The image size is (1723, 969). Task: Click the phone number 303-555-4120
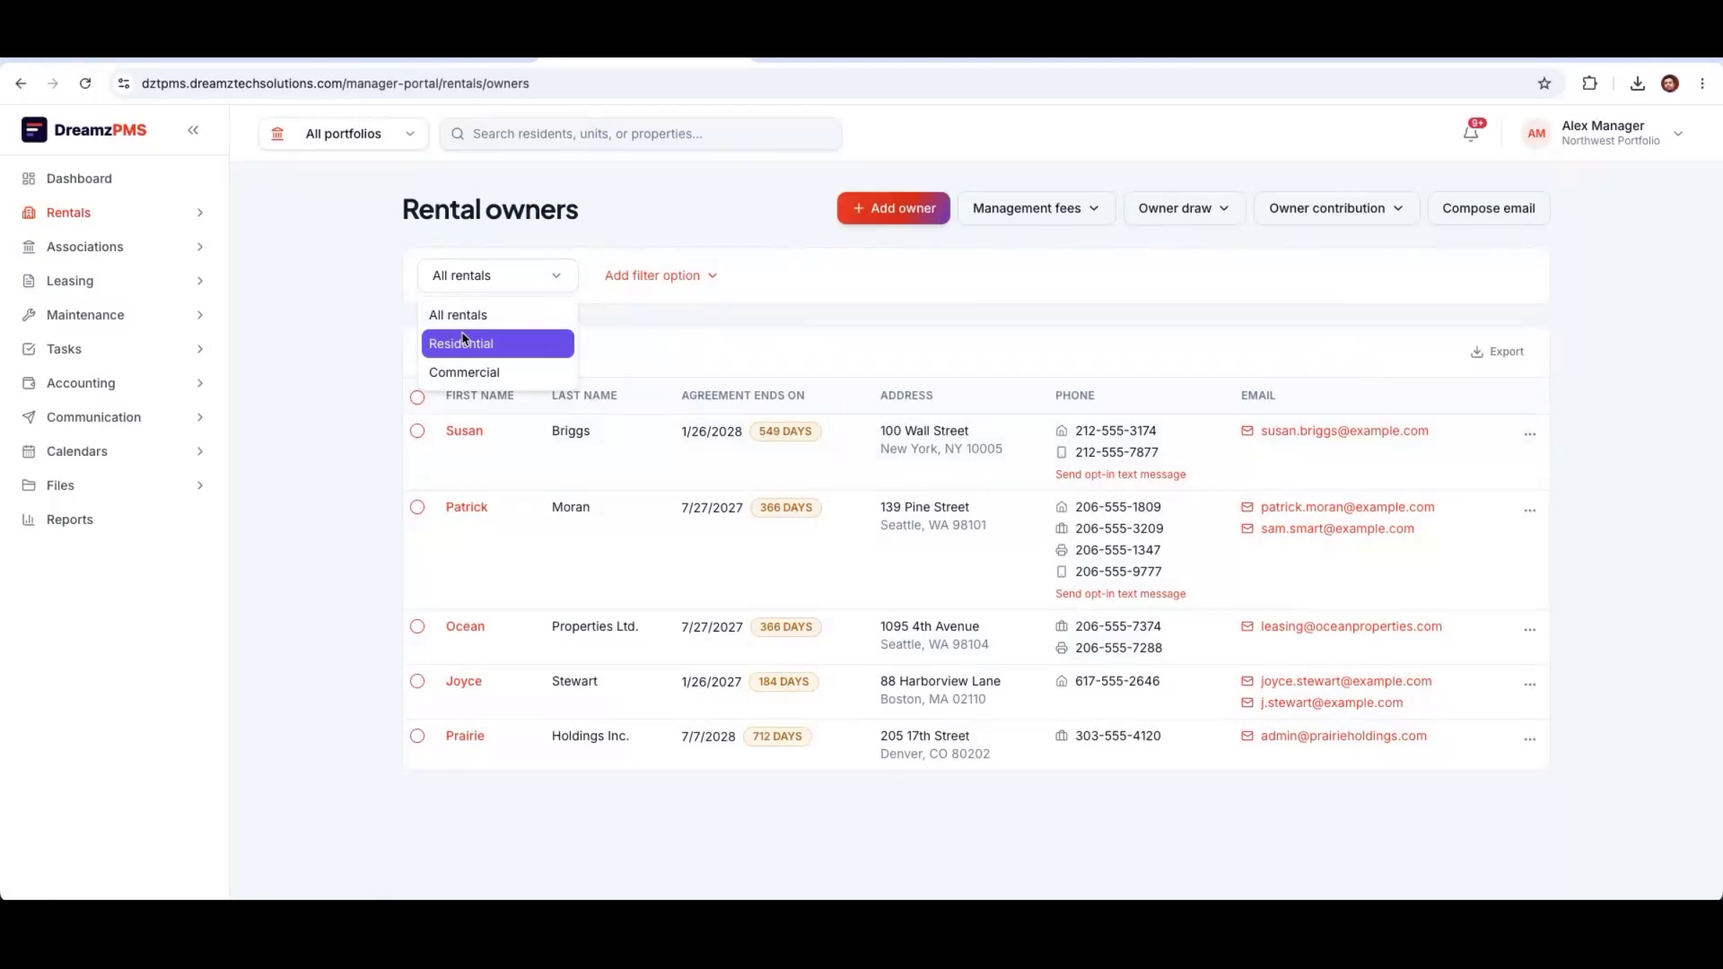point(1118,736)
